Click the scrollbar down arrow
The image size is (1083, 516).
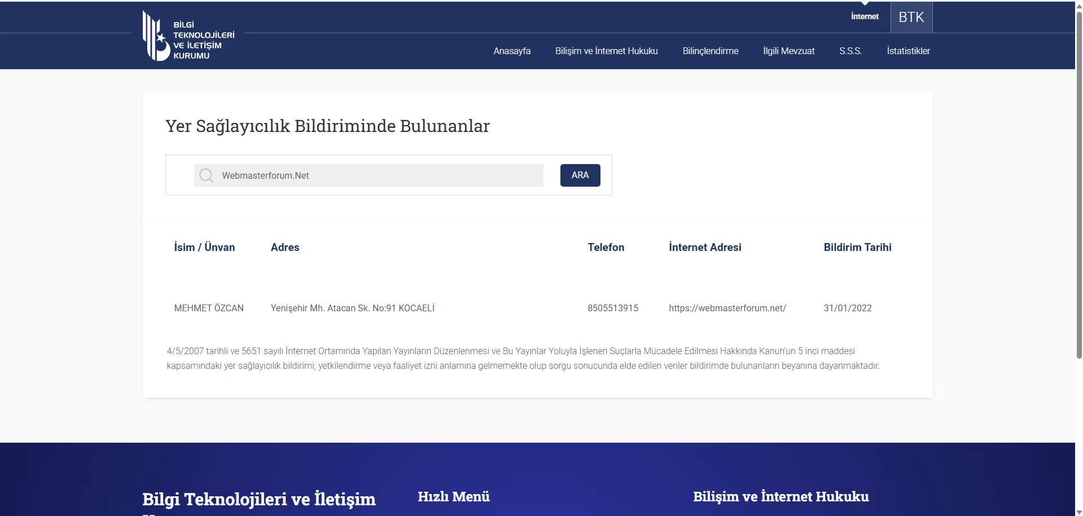1078,511
